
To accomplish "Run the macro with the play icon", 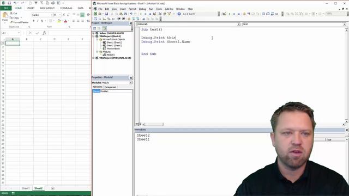I will click(141, 14).
